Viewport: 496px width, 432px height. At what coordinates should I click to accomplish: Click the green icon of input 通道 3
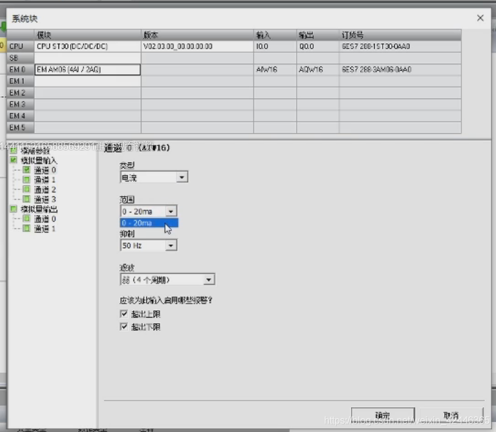pos(27,199)
